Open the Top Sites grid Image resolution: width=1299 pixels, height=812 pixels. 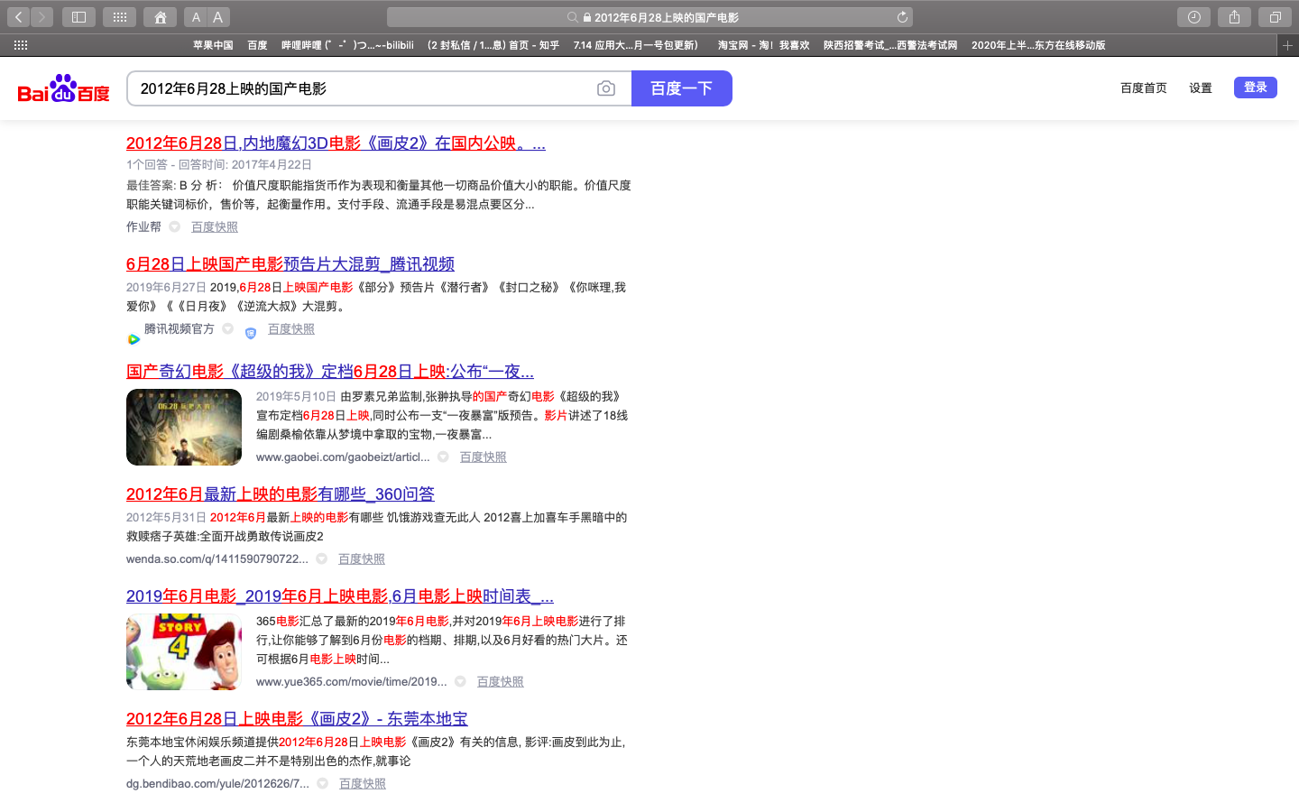click(119, 17)
